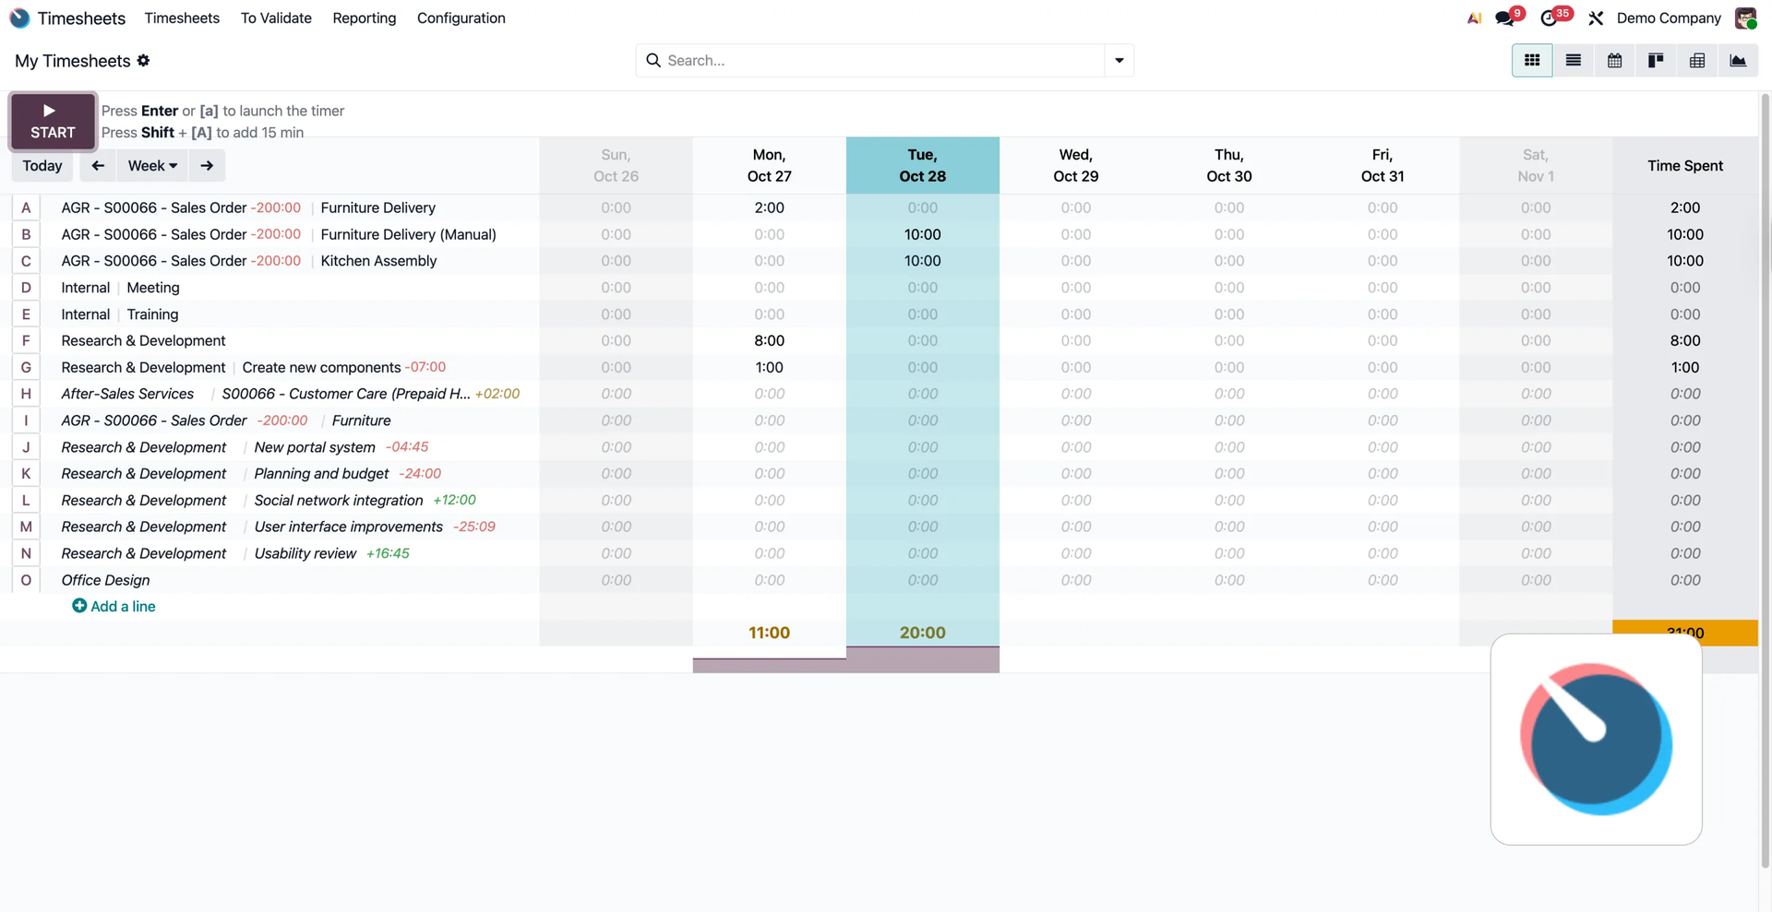Click in the Search field
This screenshot has width=1772, height=912.
coord(881,61)
